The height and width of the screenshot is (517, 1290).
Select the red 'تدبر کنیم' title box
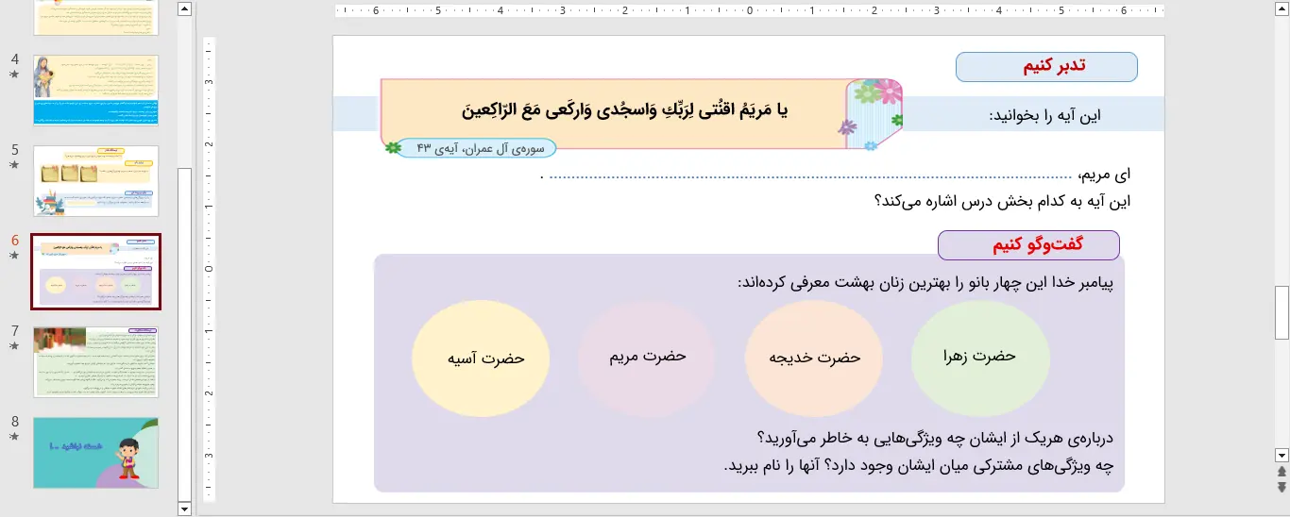(1046, 67)
